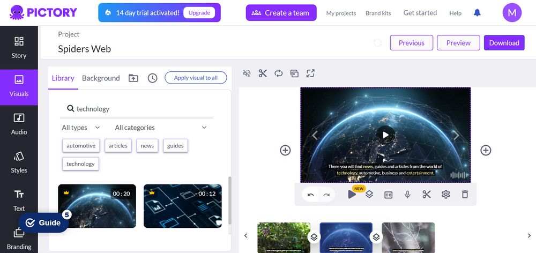Open the Story panel in sidebar
Screen dimensions: 536x253
point(19,48)
